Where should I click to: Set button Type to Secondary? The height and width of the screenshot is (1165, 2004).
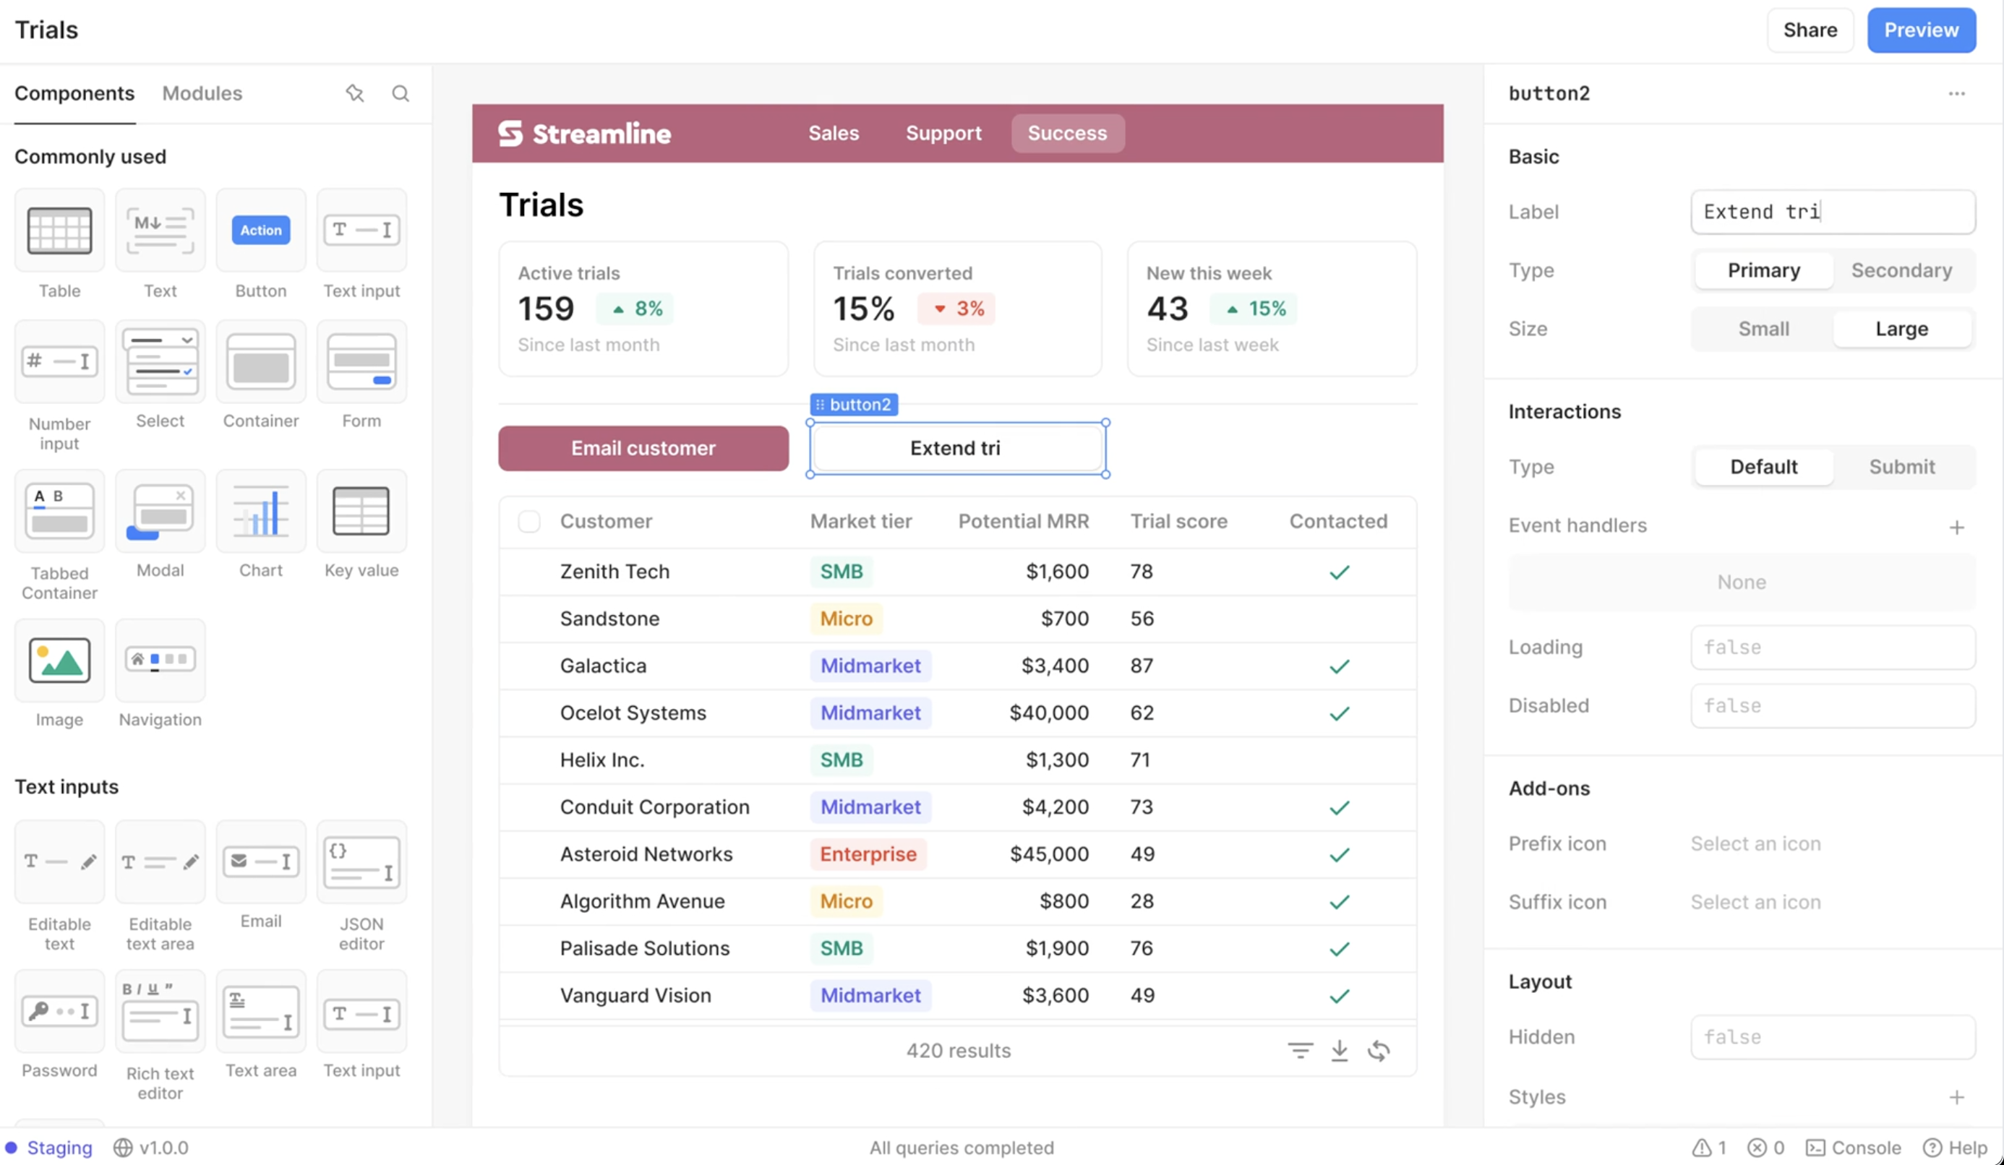tap(1901, 270)
